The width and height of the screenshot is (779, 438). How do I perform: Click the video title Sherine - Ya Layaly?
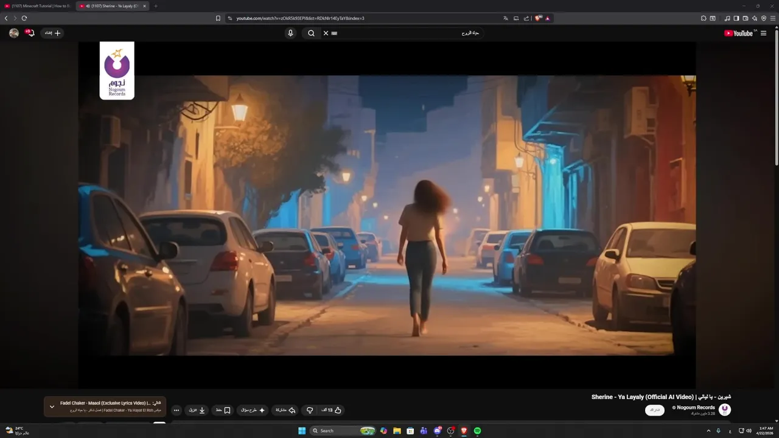[661, 397]
